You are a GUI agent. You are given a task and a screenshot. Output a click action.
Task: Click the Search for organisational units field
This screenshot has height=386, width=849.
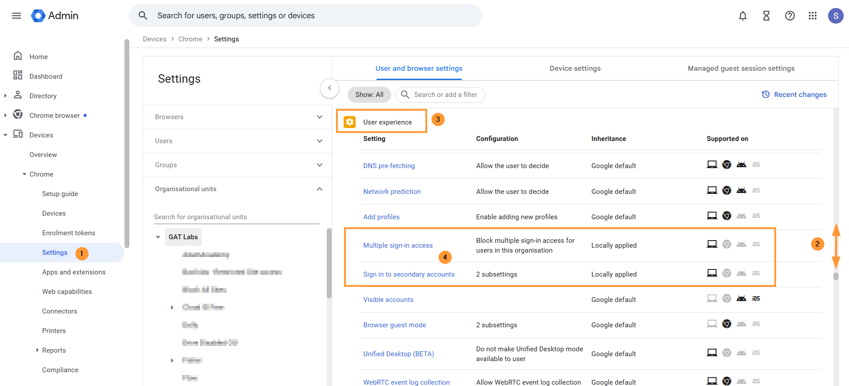pyautogui.click(x=236, y=217)
